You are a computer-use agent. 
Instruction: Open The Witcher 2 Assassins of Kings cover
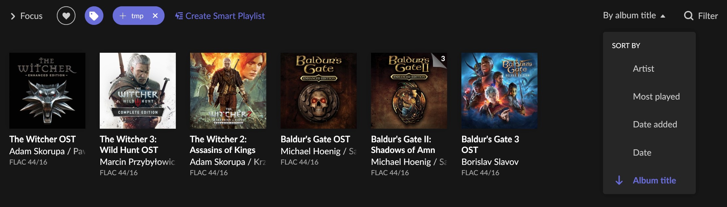[228, 91]
